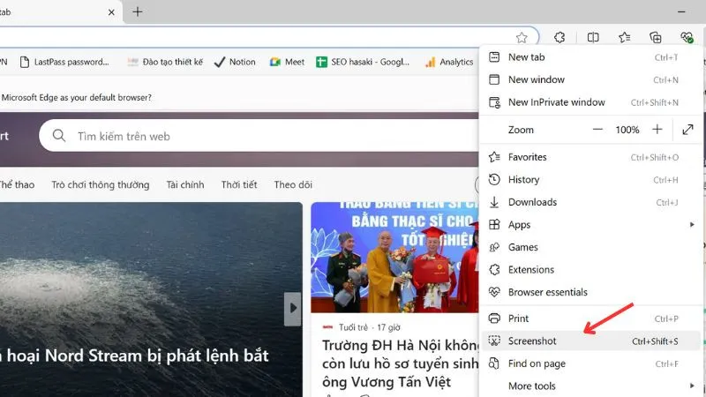The image size is (706, 397).
Task: Toggle split screen view icon
Action: pyautogui.click(x=593, y=37)
